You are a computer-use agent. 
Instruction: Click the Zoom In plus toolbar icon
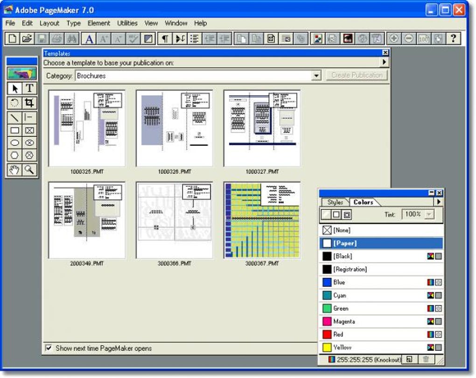pyautogui.click(x=394, y=39)
